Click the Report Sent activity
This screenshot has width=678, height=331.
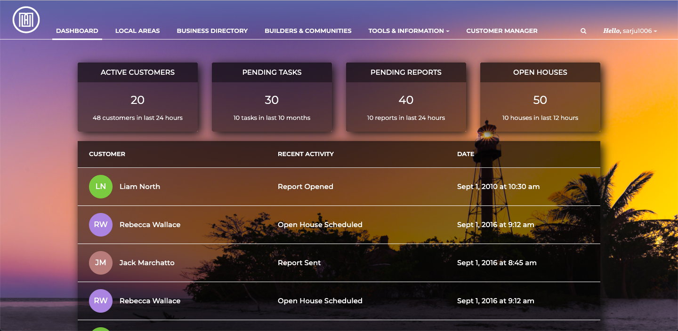click(x=299, y=263)
